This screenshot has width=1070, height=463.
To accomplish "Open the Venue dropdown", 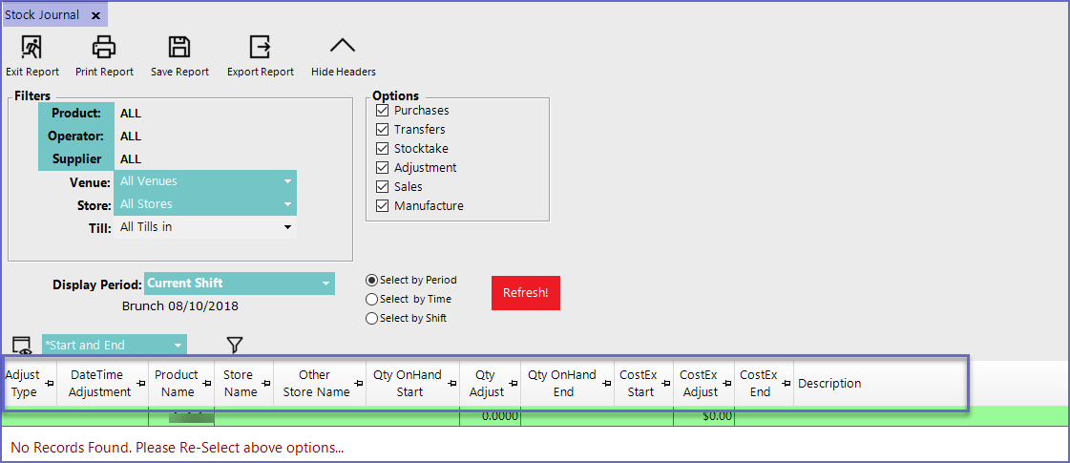I will tap(287, 181).
